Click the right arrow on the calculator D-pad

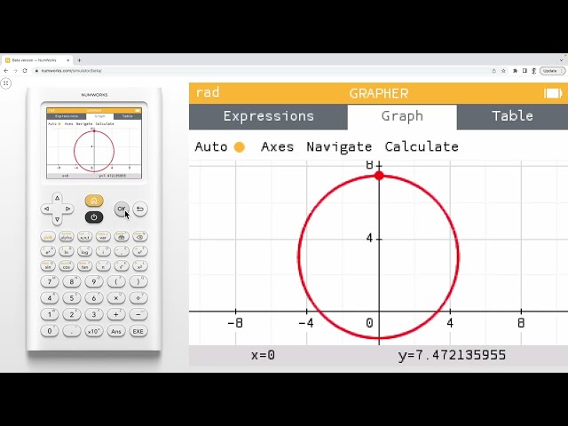click(67, 209)
